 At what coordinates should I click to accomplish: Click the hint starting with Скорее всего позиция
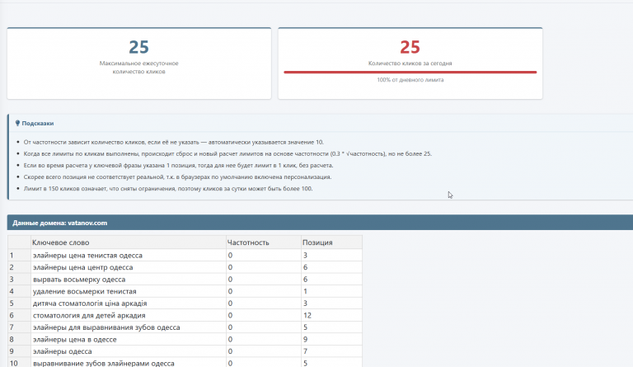point(178,176)
